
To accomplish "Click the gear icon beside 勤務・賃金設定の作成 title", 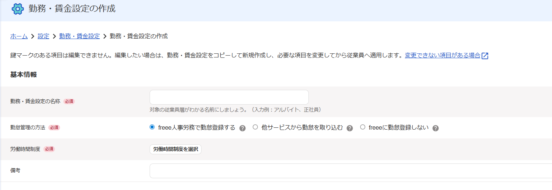I will tap(18, 9).
